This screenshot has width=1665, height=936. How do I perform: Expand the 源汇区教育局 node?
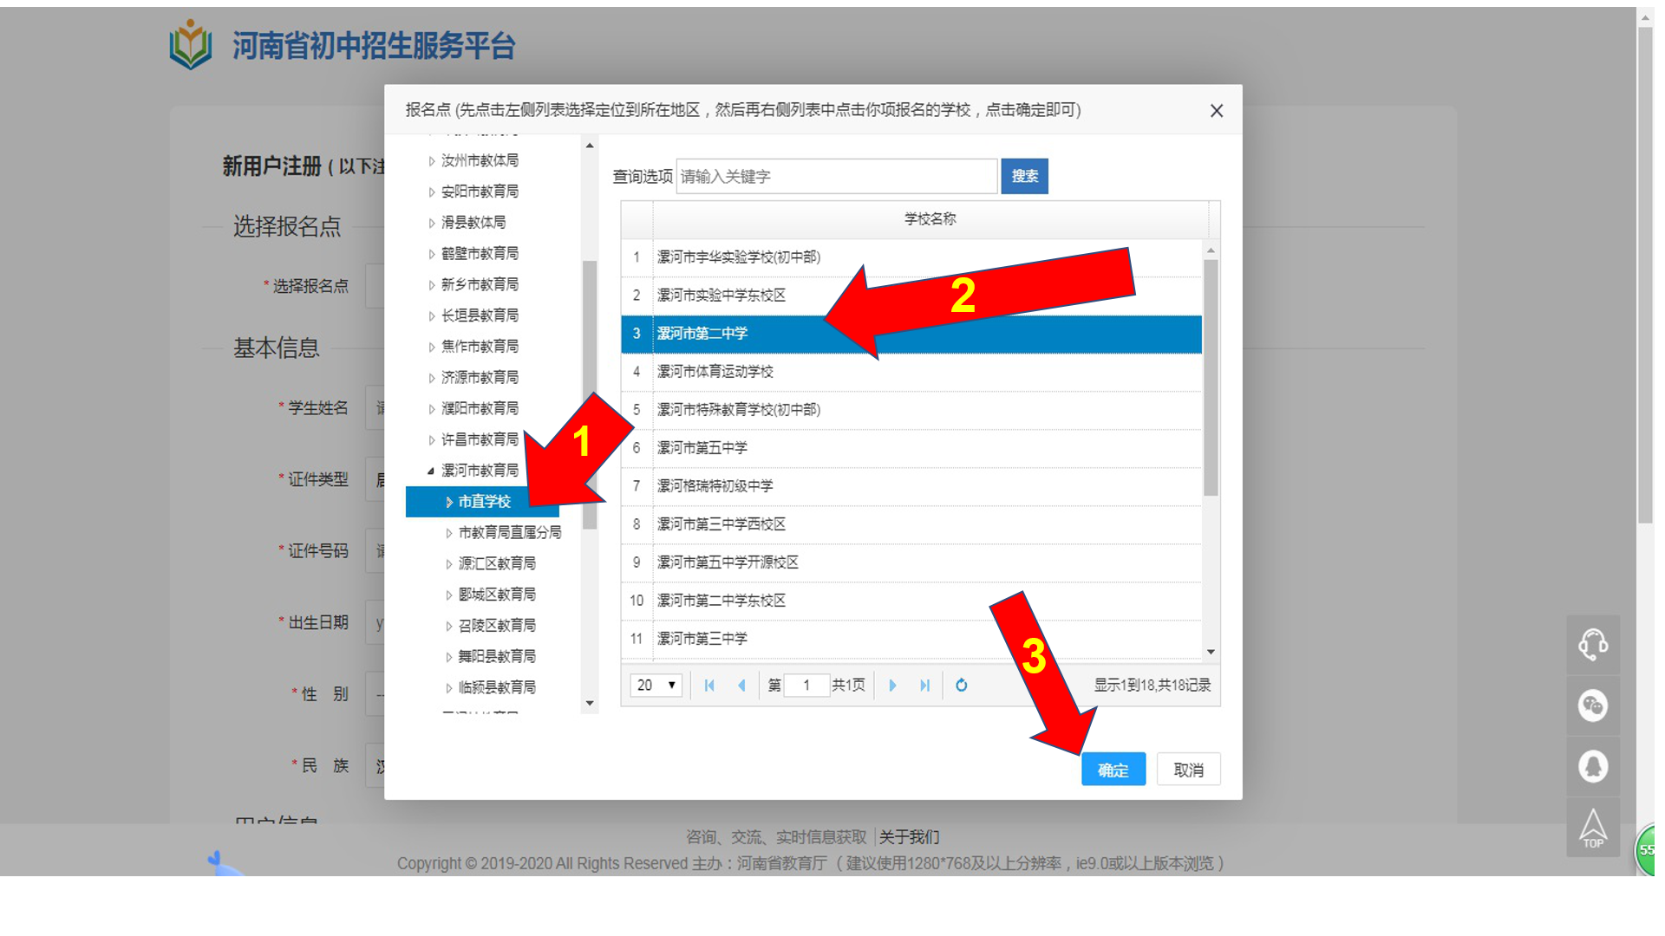pos(448,564)
